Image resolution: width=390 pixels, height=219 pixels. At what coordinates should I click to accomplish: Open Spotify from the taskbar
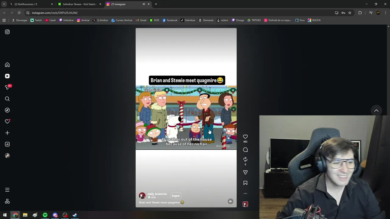tap(45, 215)
